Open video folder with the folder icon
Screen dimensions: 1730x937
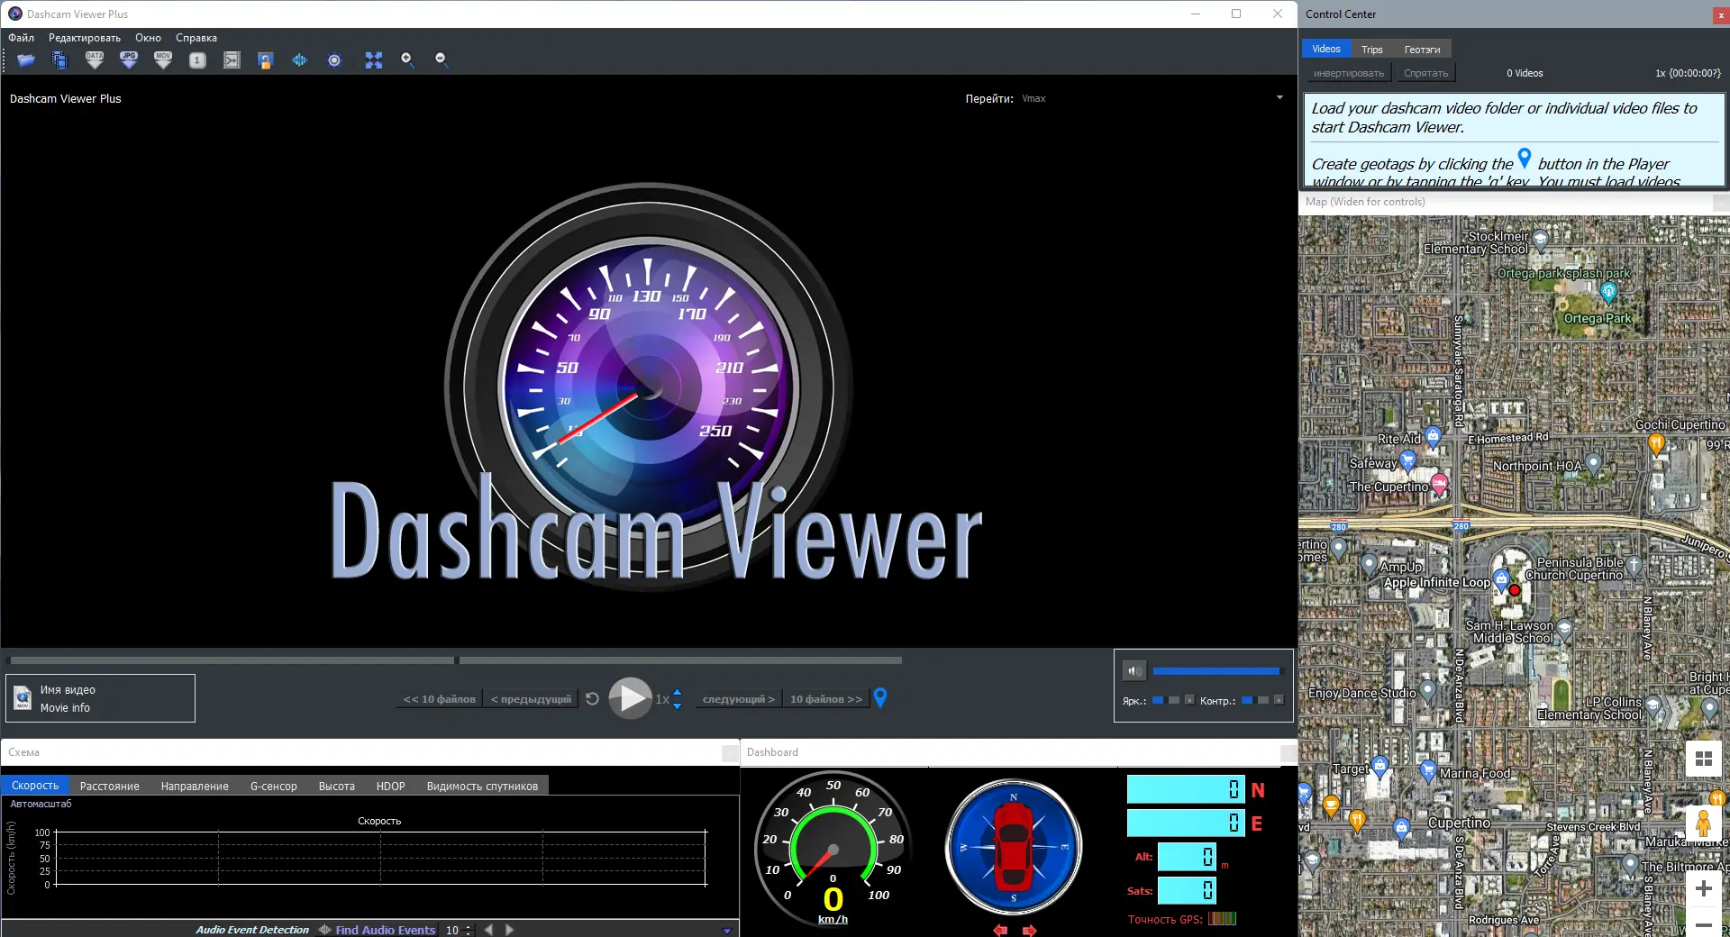26,60
